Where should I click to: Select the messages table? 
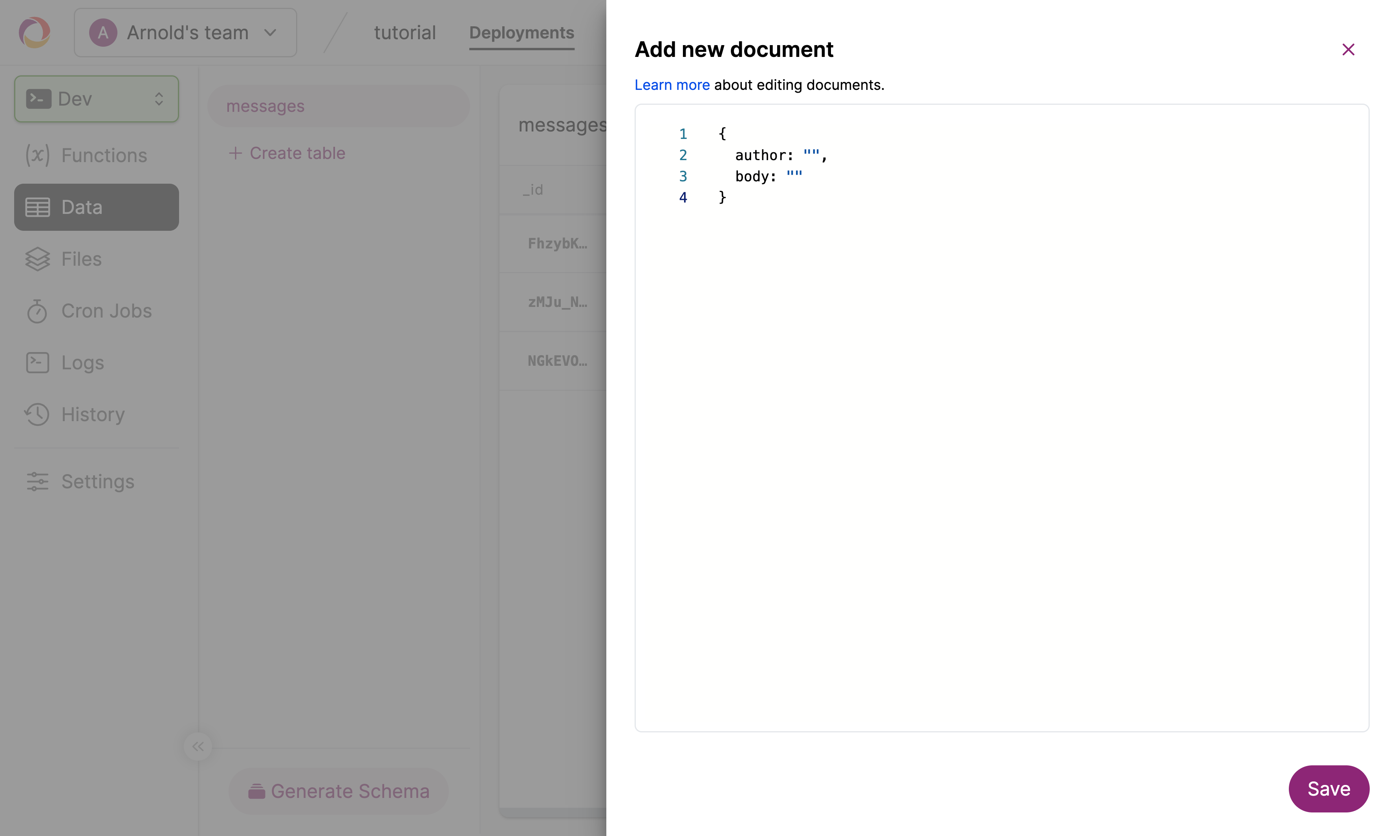[338, 106]
